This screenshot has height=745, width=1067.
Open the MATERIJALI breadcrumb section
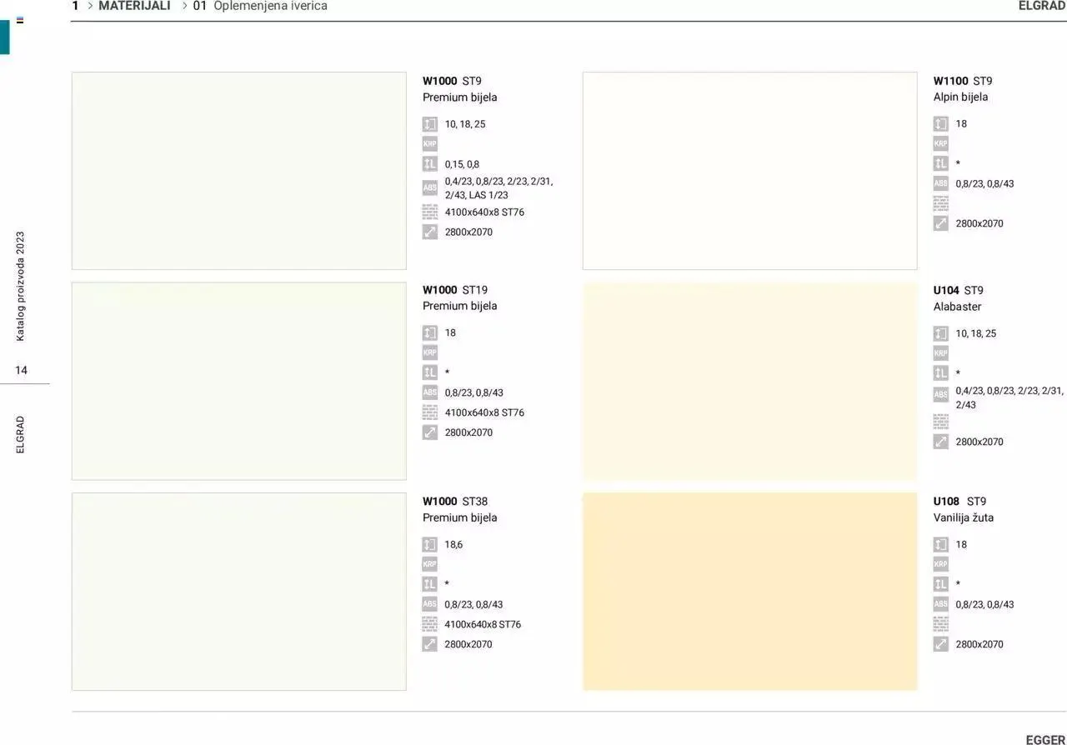pos(134,6)
